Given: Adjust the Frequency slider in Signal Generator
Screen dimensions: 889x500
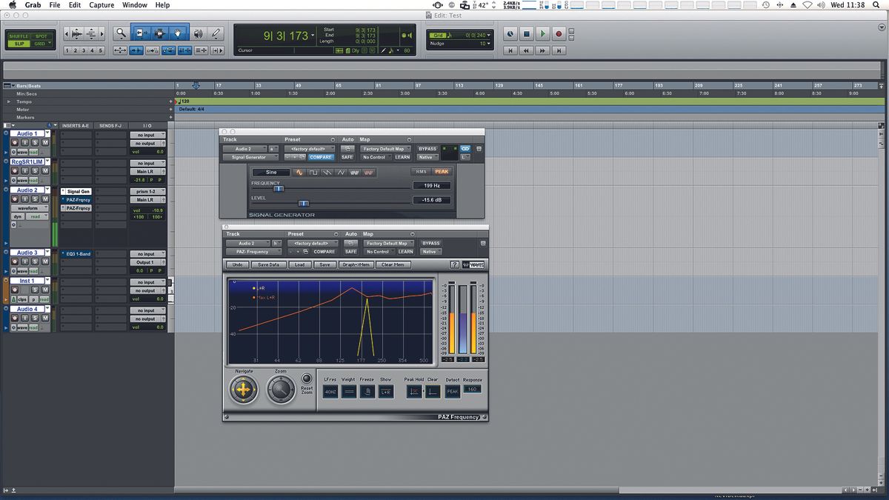Looking at the screenshot, I should (x=279, y=189).
